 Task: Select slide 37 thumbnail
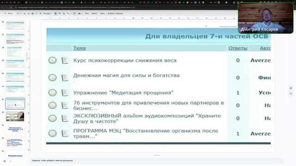(15, 38)
